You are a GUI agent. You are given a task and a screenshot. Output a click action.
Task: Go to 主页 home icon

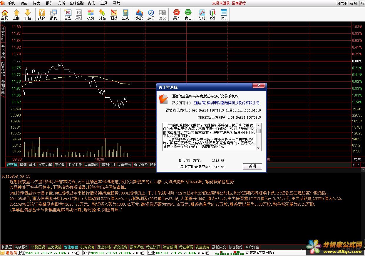[x=4, y=15]
